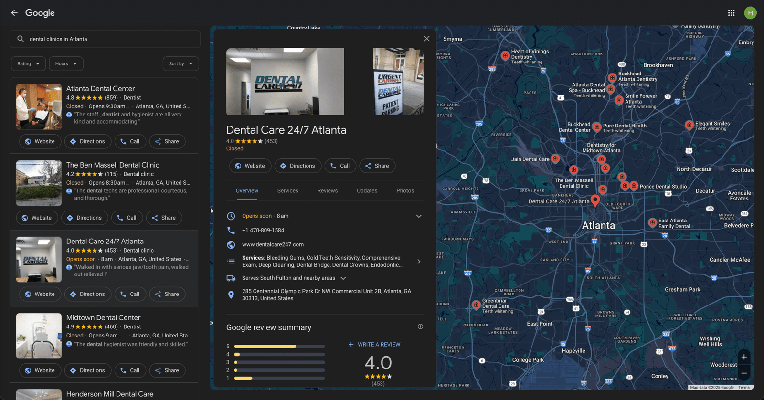Click the 1-star rating bar
The height and width of the screenshot is (400, 764).
[279, 378]
